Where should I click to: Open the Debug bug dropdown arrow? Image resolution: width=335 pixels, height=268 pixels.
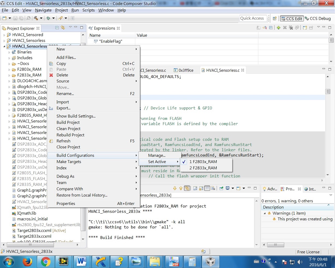click(53, 18)
